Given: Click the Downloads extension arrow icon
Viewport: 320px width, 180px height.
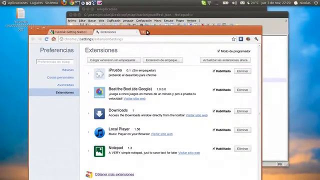Looking at the screenshot, I should (x=99, y=113).
